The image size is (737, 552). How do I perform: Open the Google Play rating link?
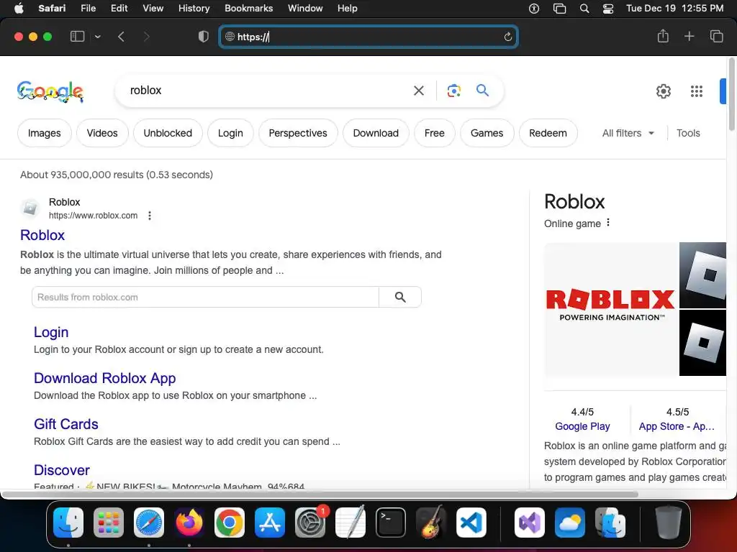point(582,426)
